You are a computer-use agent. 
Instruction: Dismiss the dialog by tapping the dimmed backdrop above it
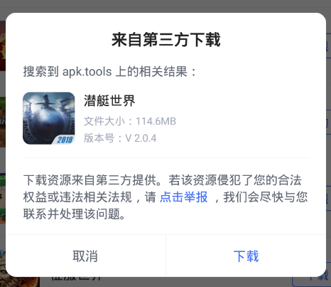[x=165, y=6]
